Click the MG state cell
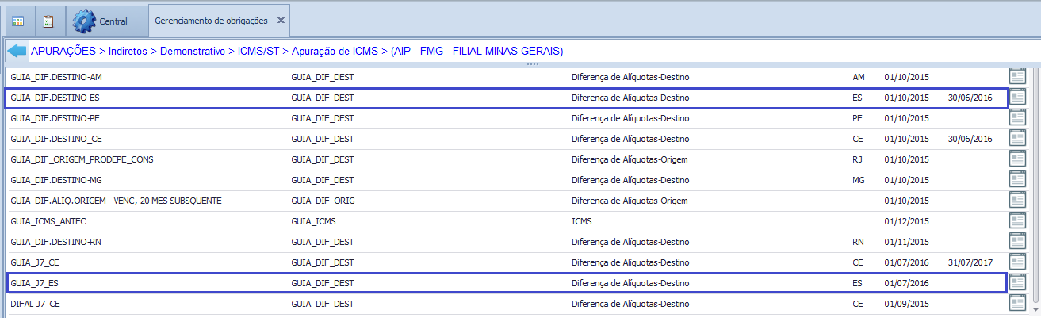This screenshot has width=1041, height=318. 859,180
